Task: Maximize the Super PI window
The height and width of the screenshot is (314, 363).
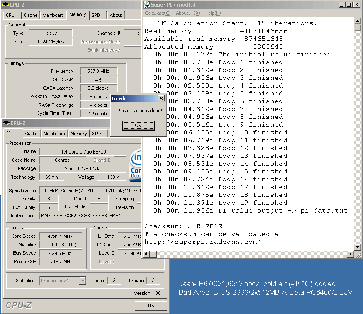Action: coord(349,5)
